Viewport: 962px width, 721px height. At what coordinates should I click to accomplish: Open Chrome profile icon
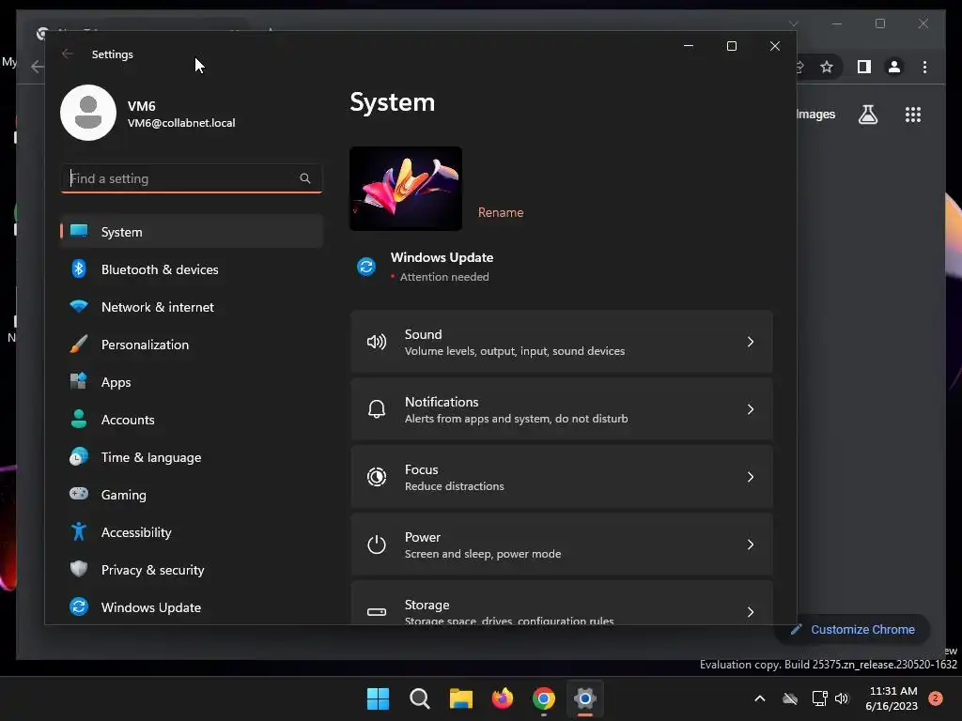[894, 67]
